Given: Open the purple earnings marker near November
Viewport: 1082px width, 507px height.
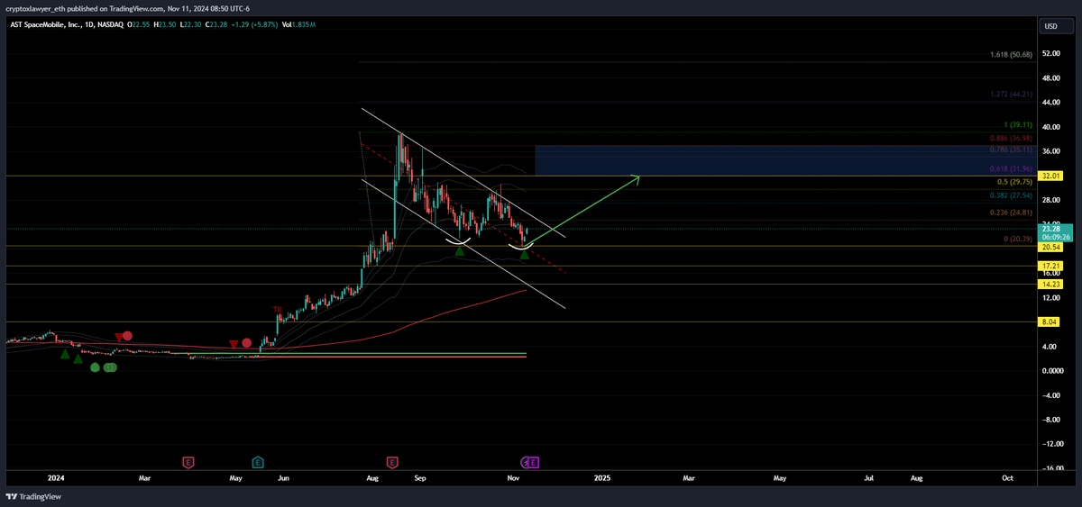Looking at the screenshot, I should (532, 462).
